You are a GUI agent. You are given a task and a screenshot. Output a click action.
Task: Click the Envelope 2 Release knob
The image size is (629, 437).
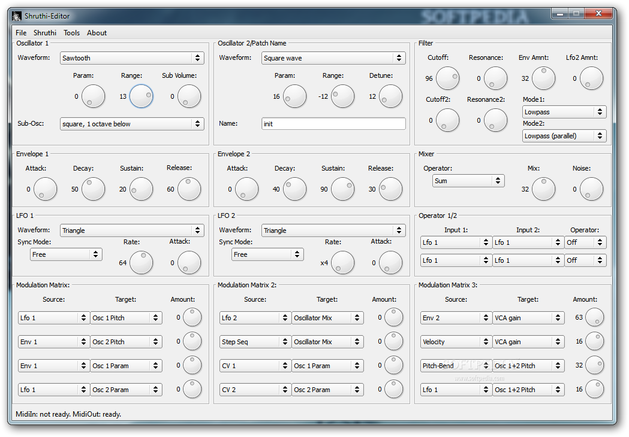(390, 189)
